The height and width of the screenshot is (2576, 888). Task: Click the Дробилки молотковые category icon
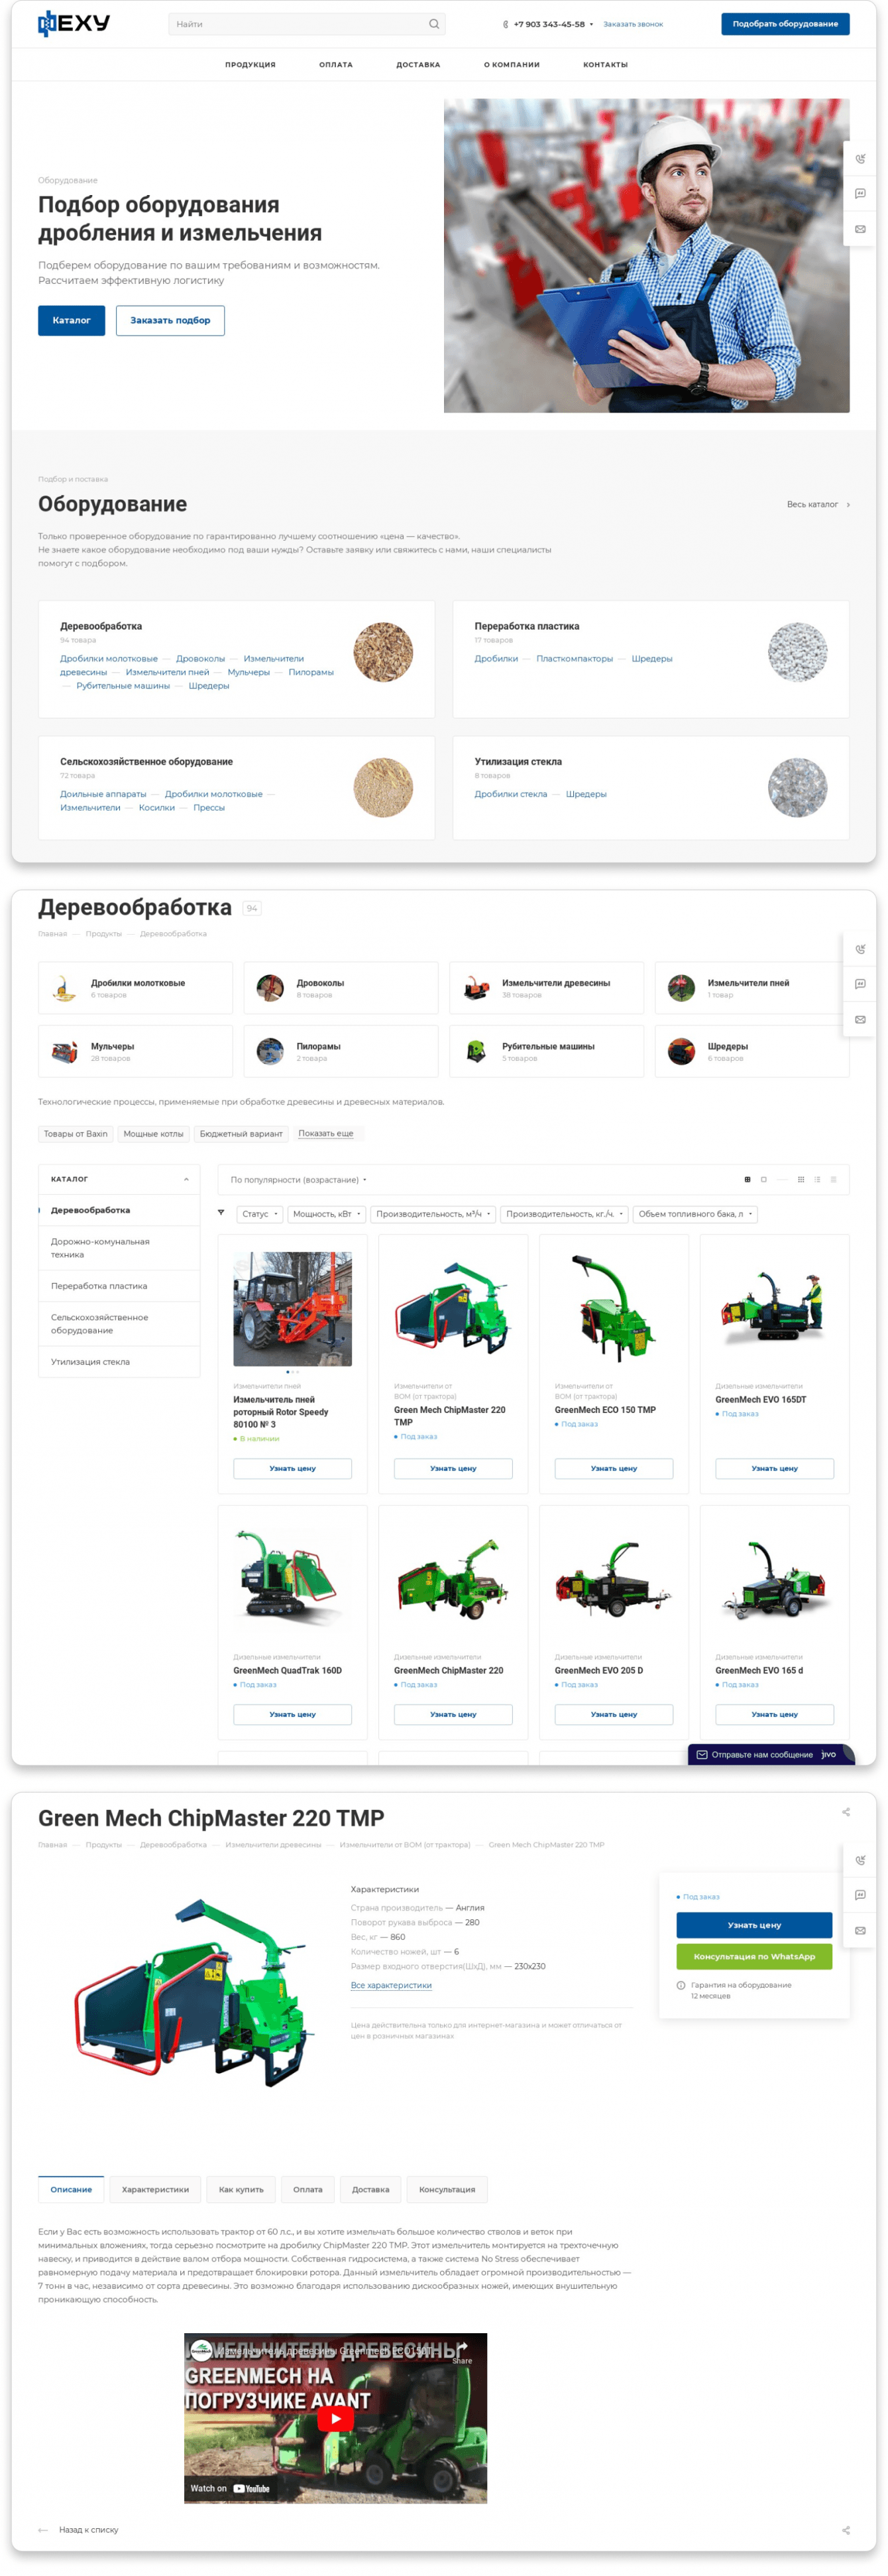pyautogui.click(x=64, y=988)
